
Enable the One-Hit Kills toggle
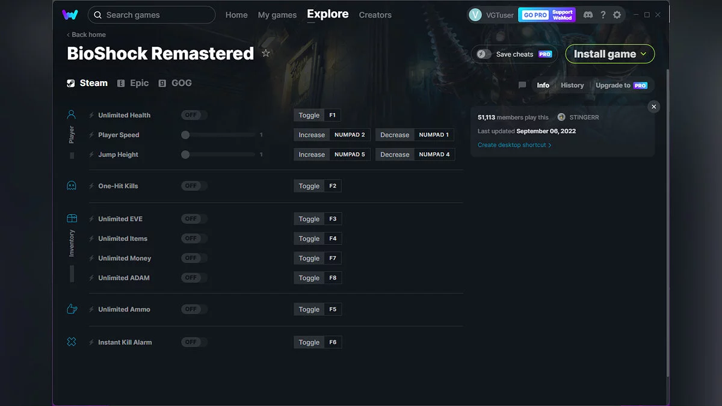point(194,186)
